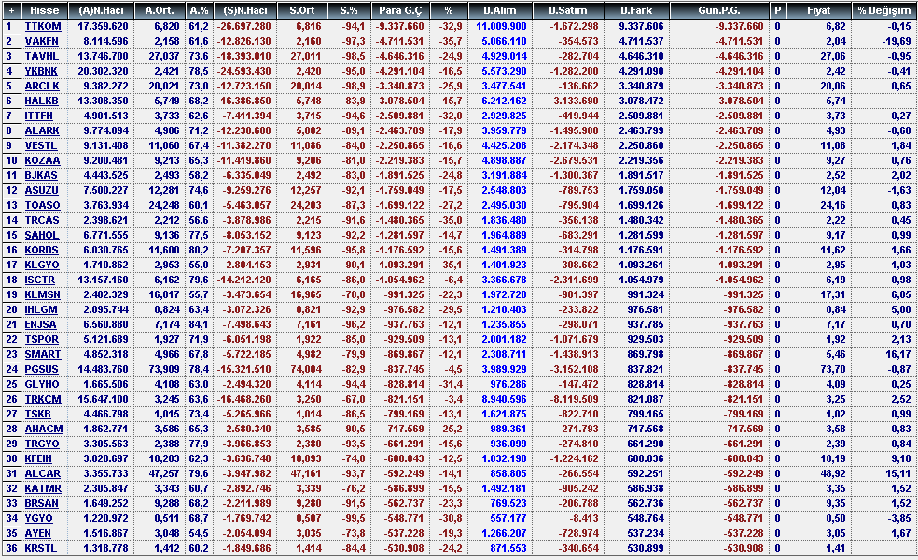The image size is (918, 560).
Task: Open the ITTFH stock link
Action: click(38, 116)
